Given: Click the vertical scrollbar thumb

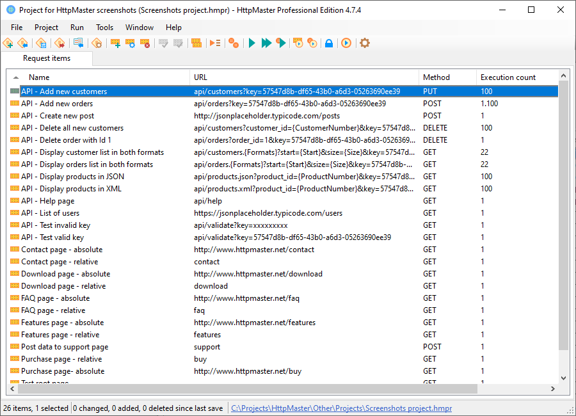Looking at the screenshot, I should (x=563, y=215).
